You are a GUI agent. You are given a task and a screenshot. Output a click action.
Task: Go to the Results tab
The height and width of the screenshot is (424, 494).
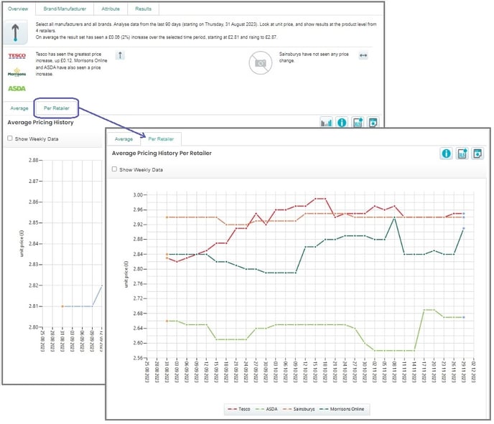143,9
